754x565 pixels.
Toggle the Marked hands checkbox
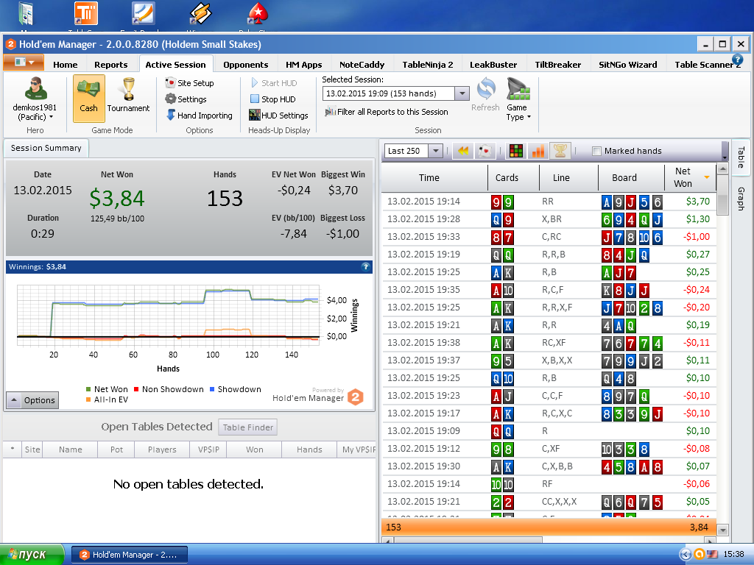tap(596, 151)
